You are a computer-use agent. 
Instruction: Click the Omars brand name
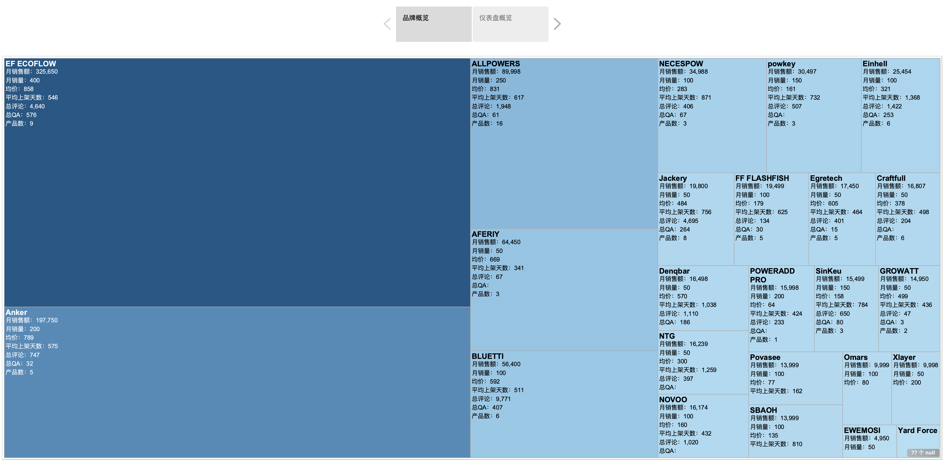pyautogui.click(x=856, y=357)
